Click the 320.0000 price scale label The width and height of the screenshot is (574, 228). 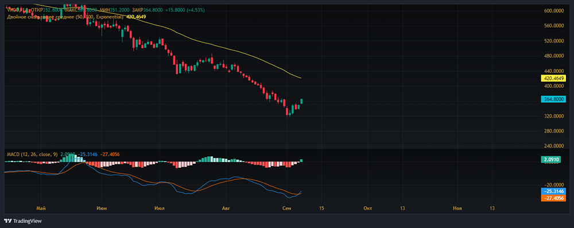[553, 116]
